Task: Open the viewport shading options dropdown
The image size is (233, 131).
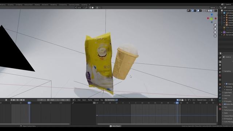Action: pos(216,11)
